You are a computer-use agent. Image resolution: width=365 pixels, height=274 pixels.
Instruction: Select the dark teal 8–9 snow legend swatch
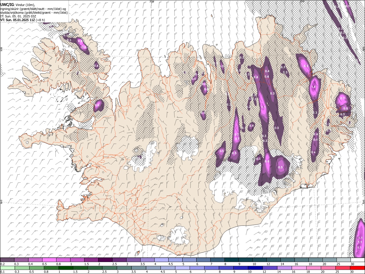[231, 260]
